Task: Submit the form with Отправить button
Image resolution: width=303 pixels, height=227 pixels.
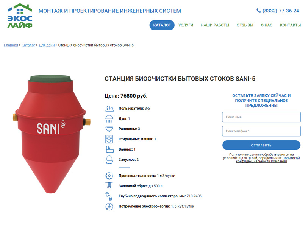Action: (261, 145)
